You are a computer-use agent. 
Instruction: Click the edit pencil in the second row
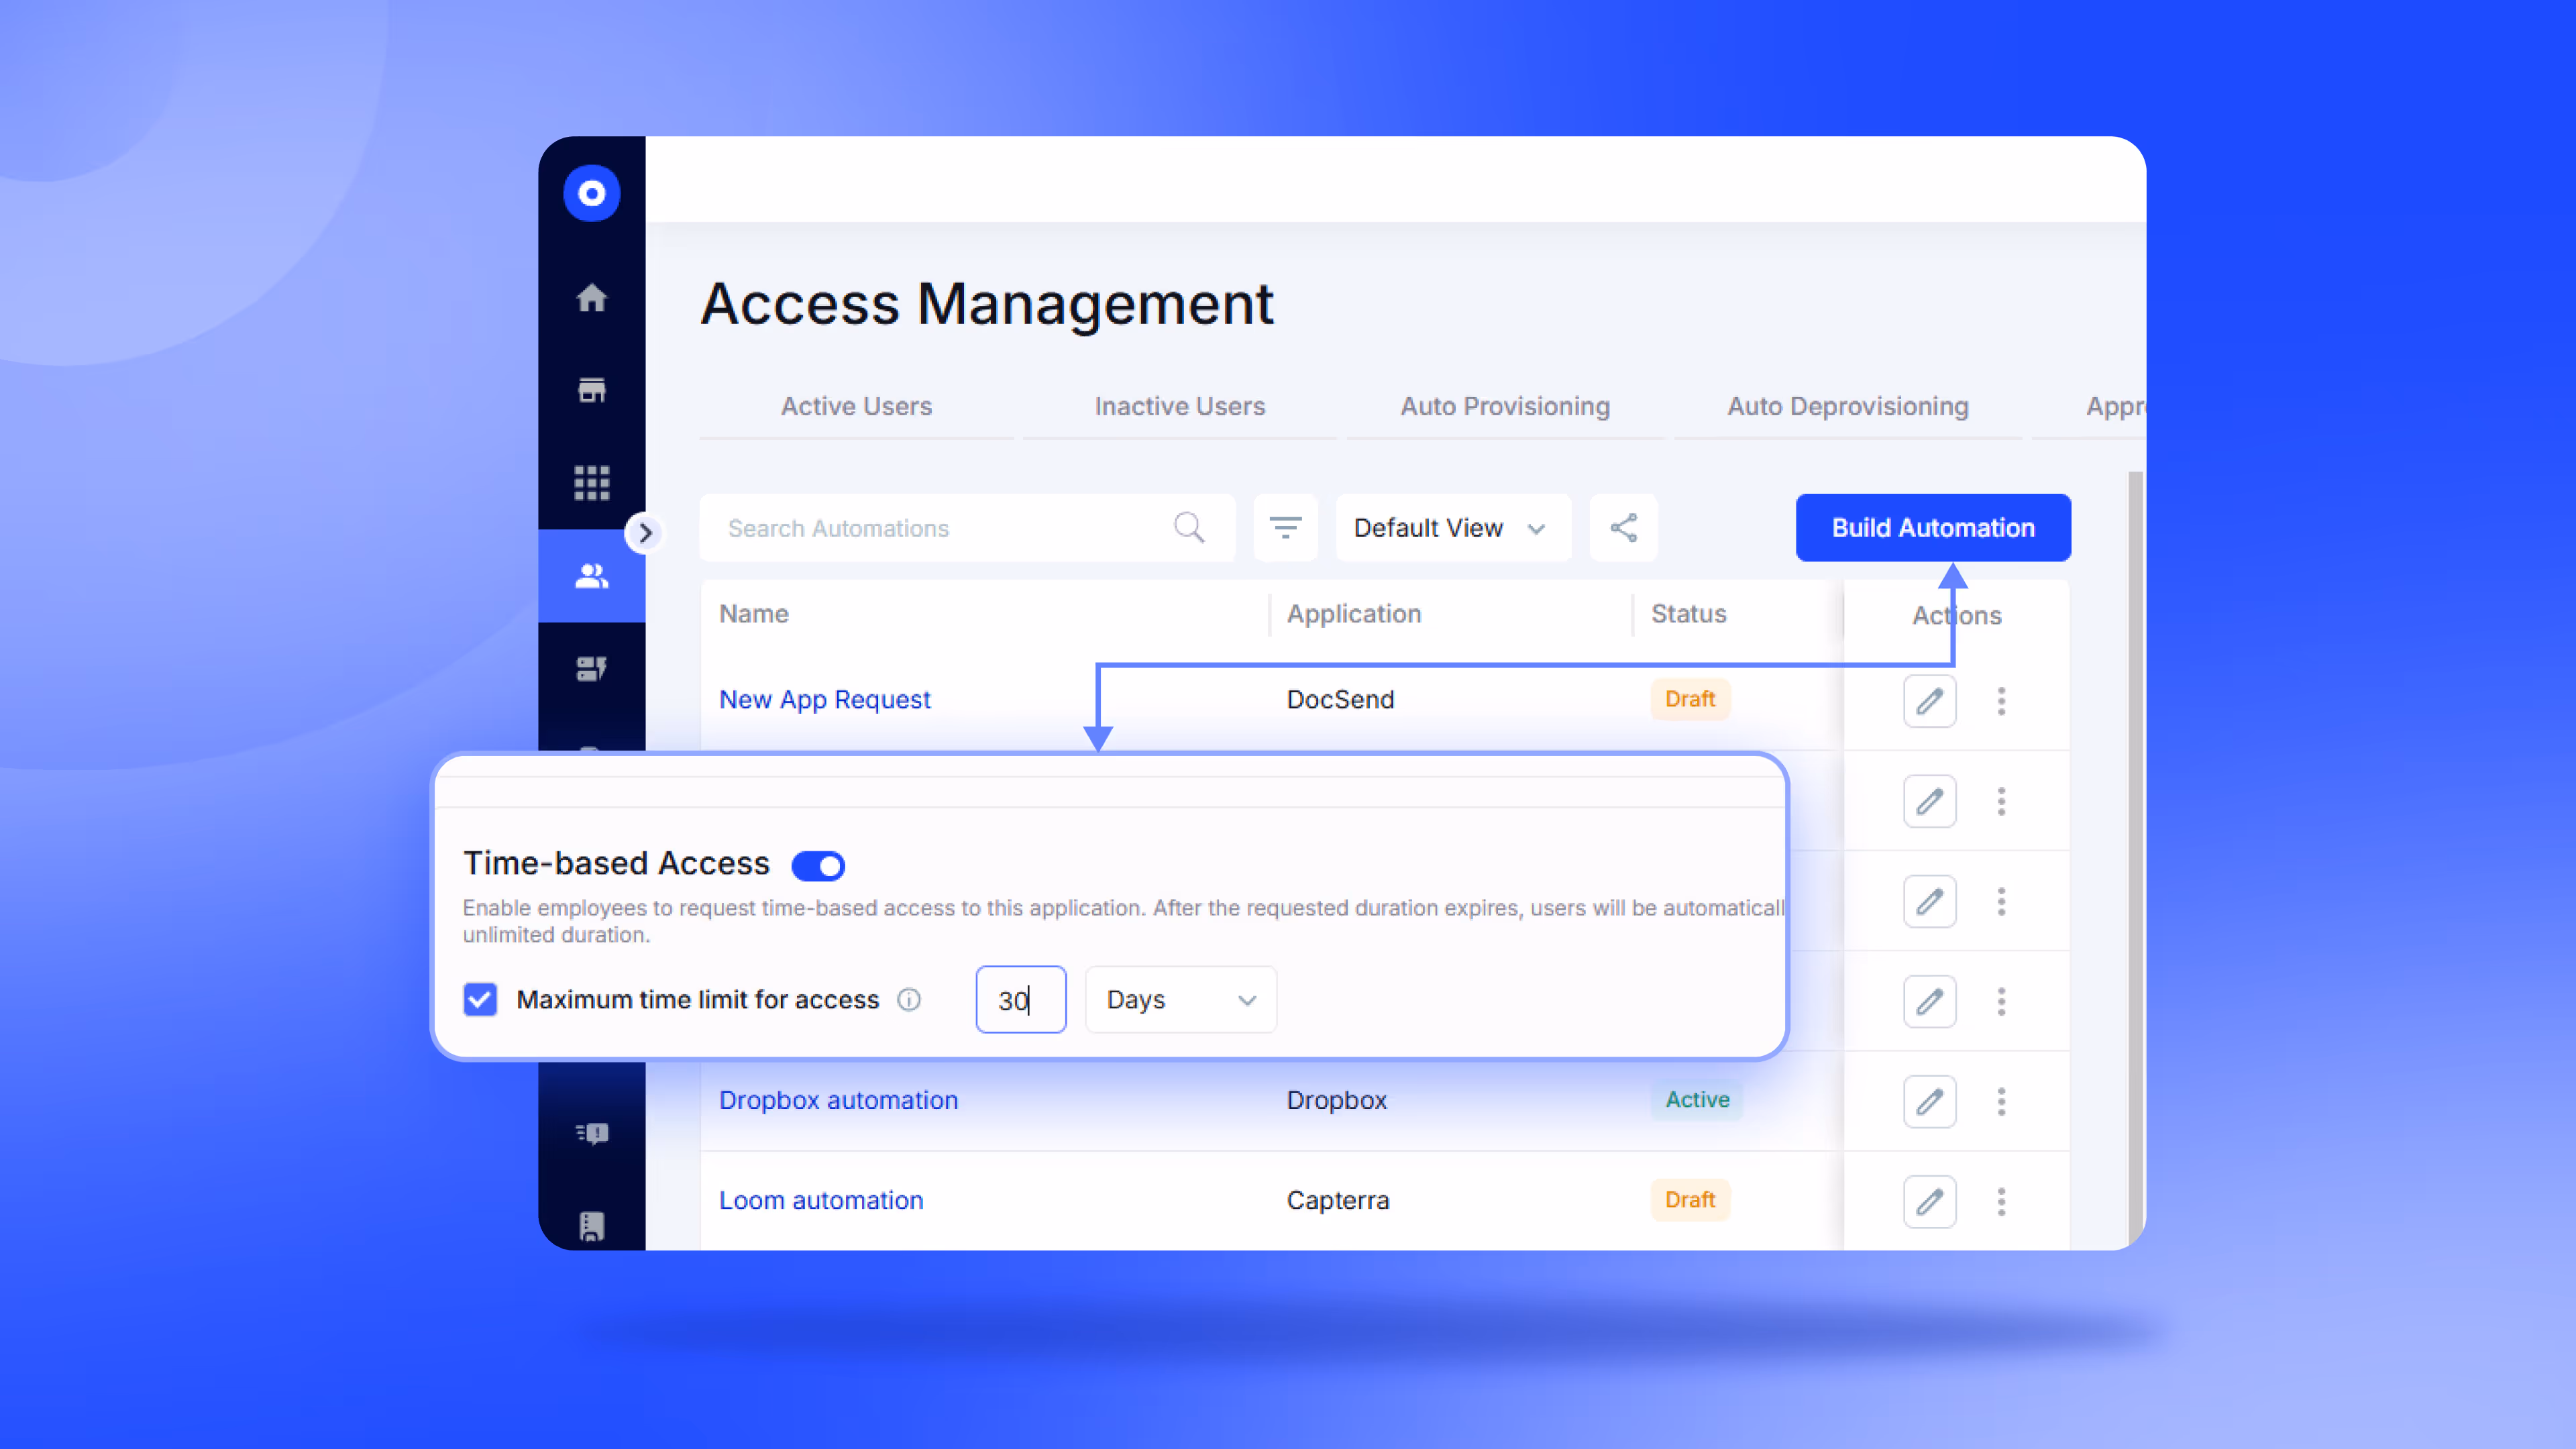[x=1929, y=801]
